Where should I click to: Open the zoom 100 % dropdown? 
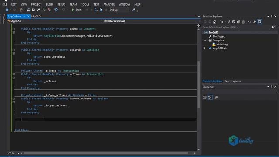[x=18, y=153]
